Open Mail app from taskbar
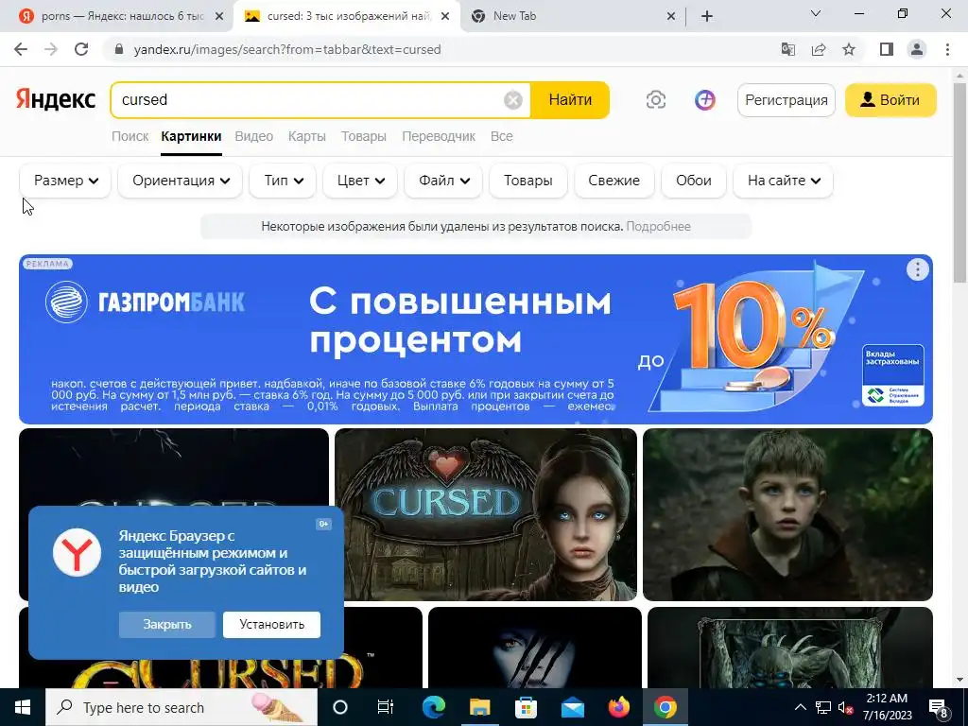 [x=572, y=707]
